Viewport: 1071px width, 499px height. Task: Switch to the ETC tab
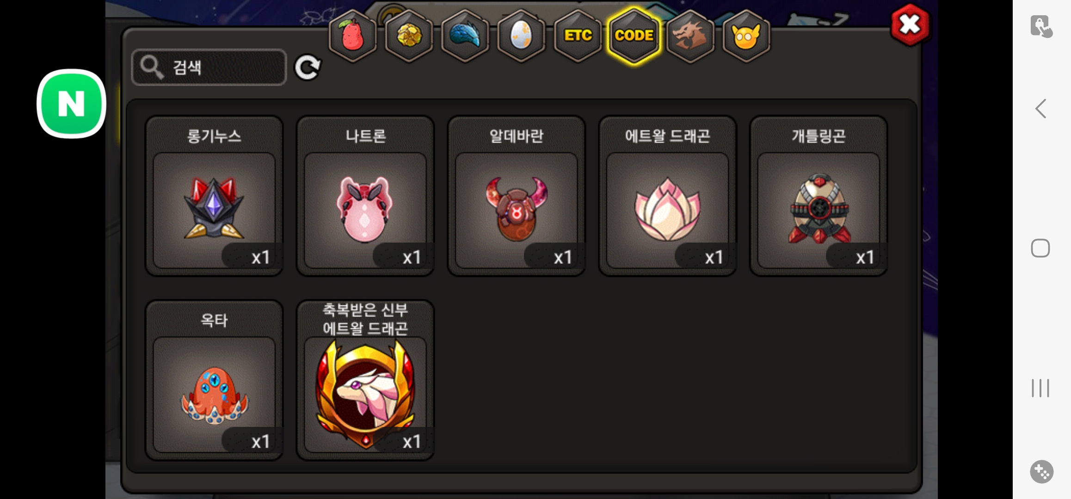pyautogui.click(x=578, y=36)
